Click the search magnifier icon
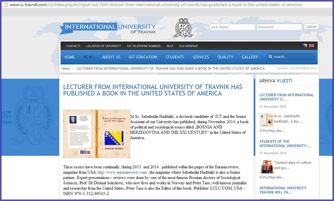Screen dimensions: 334x201 point(271,57)
